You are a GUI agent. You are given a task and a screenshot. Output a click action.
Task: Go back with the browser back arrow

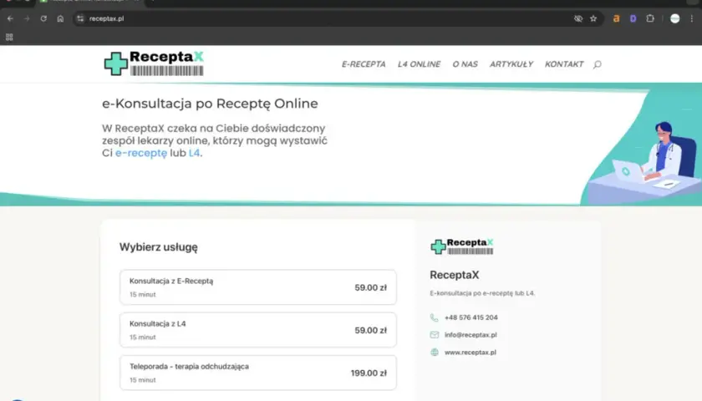[10, 18]
